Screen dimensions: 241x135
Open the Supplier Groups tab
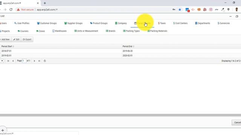[x=73, y=23]
